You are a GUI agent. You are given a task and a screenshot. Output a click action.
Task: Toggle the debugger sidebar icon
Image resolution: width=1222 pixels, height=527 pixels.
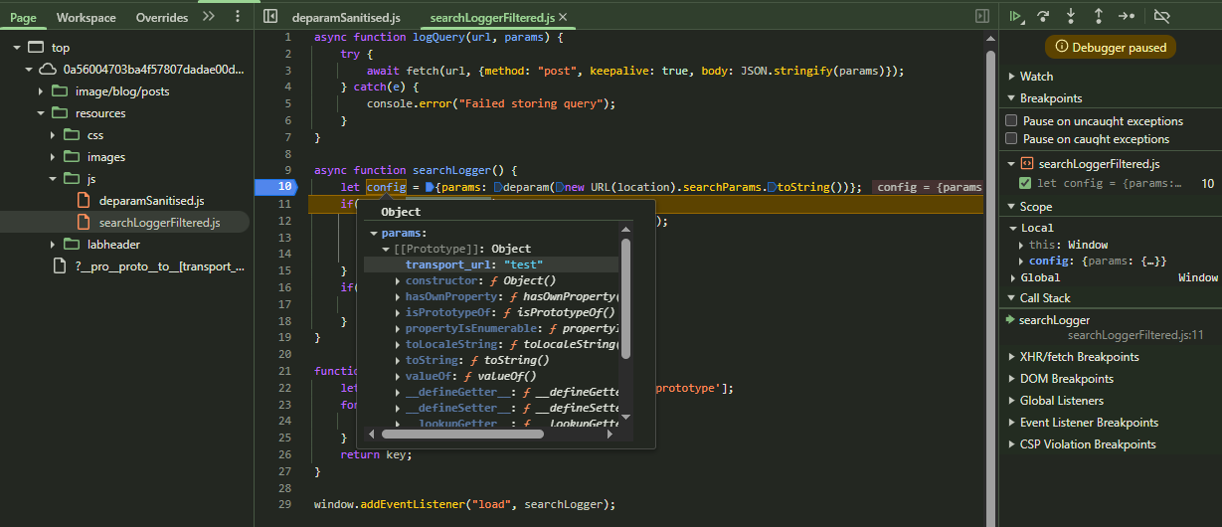(982, 17)
